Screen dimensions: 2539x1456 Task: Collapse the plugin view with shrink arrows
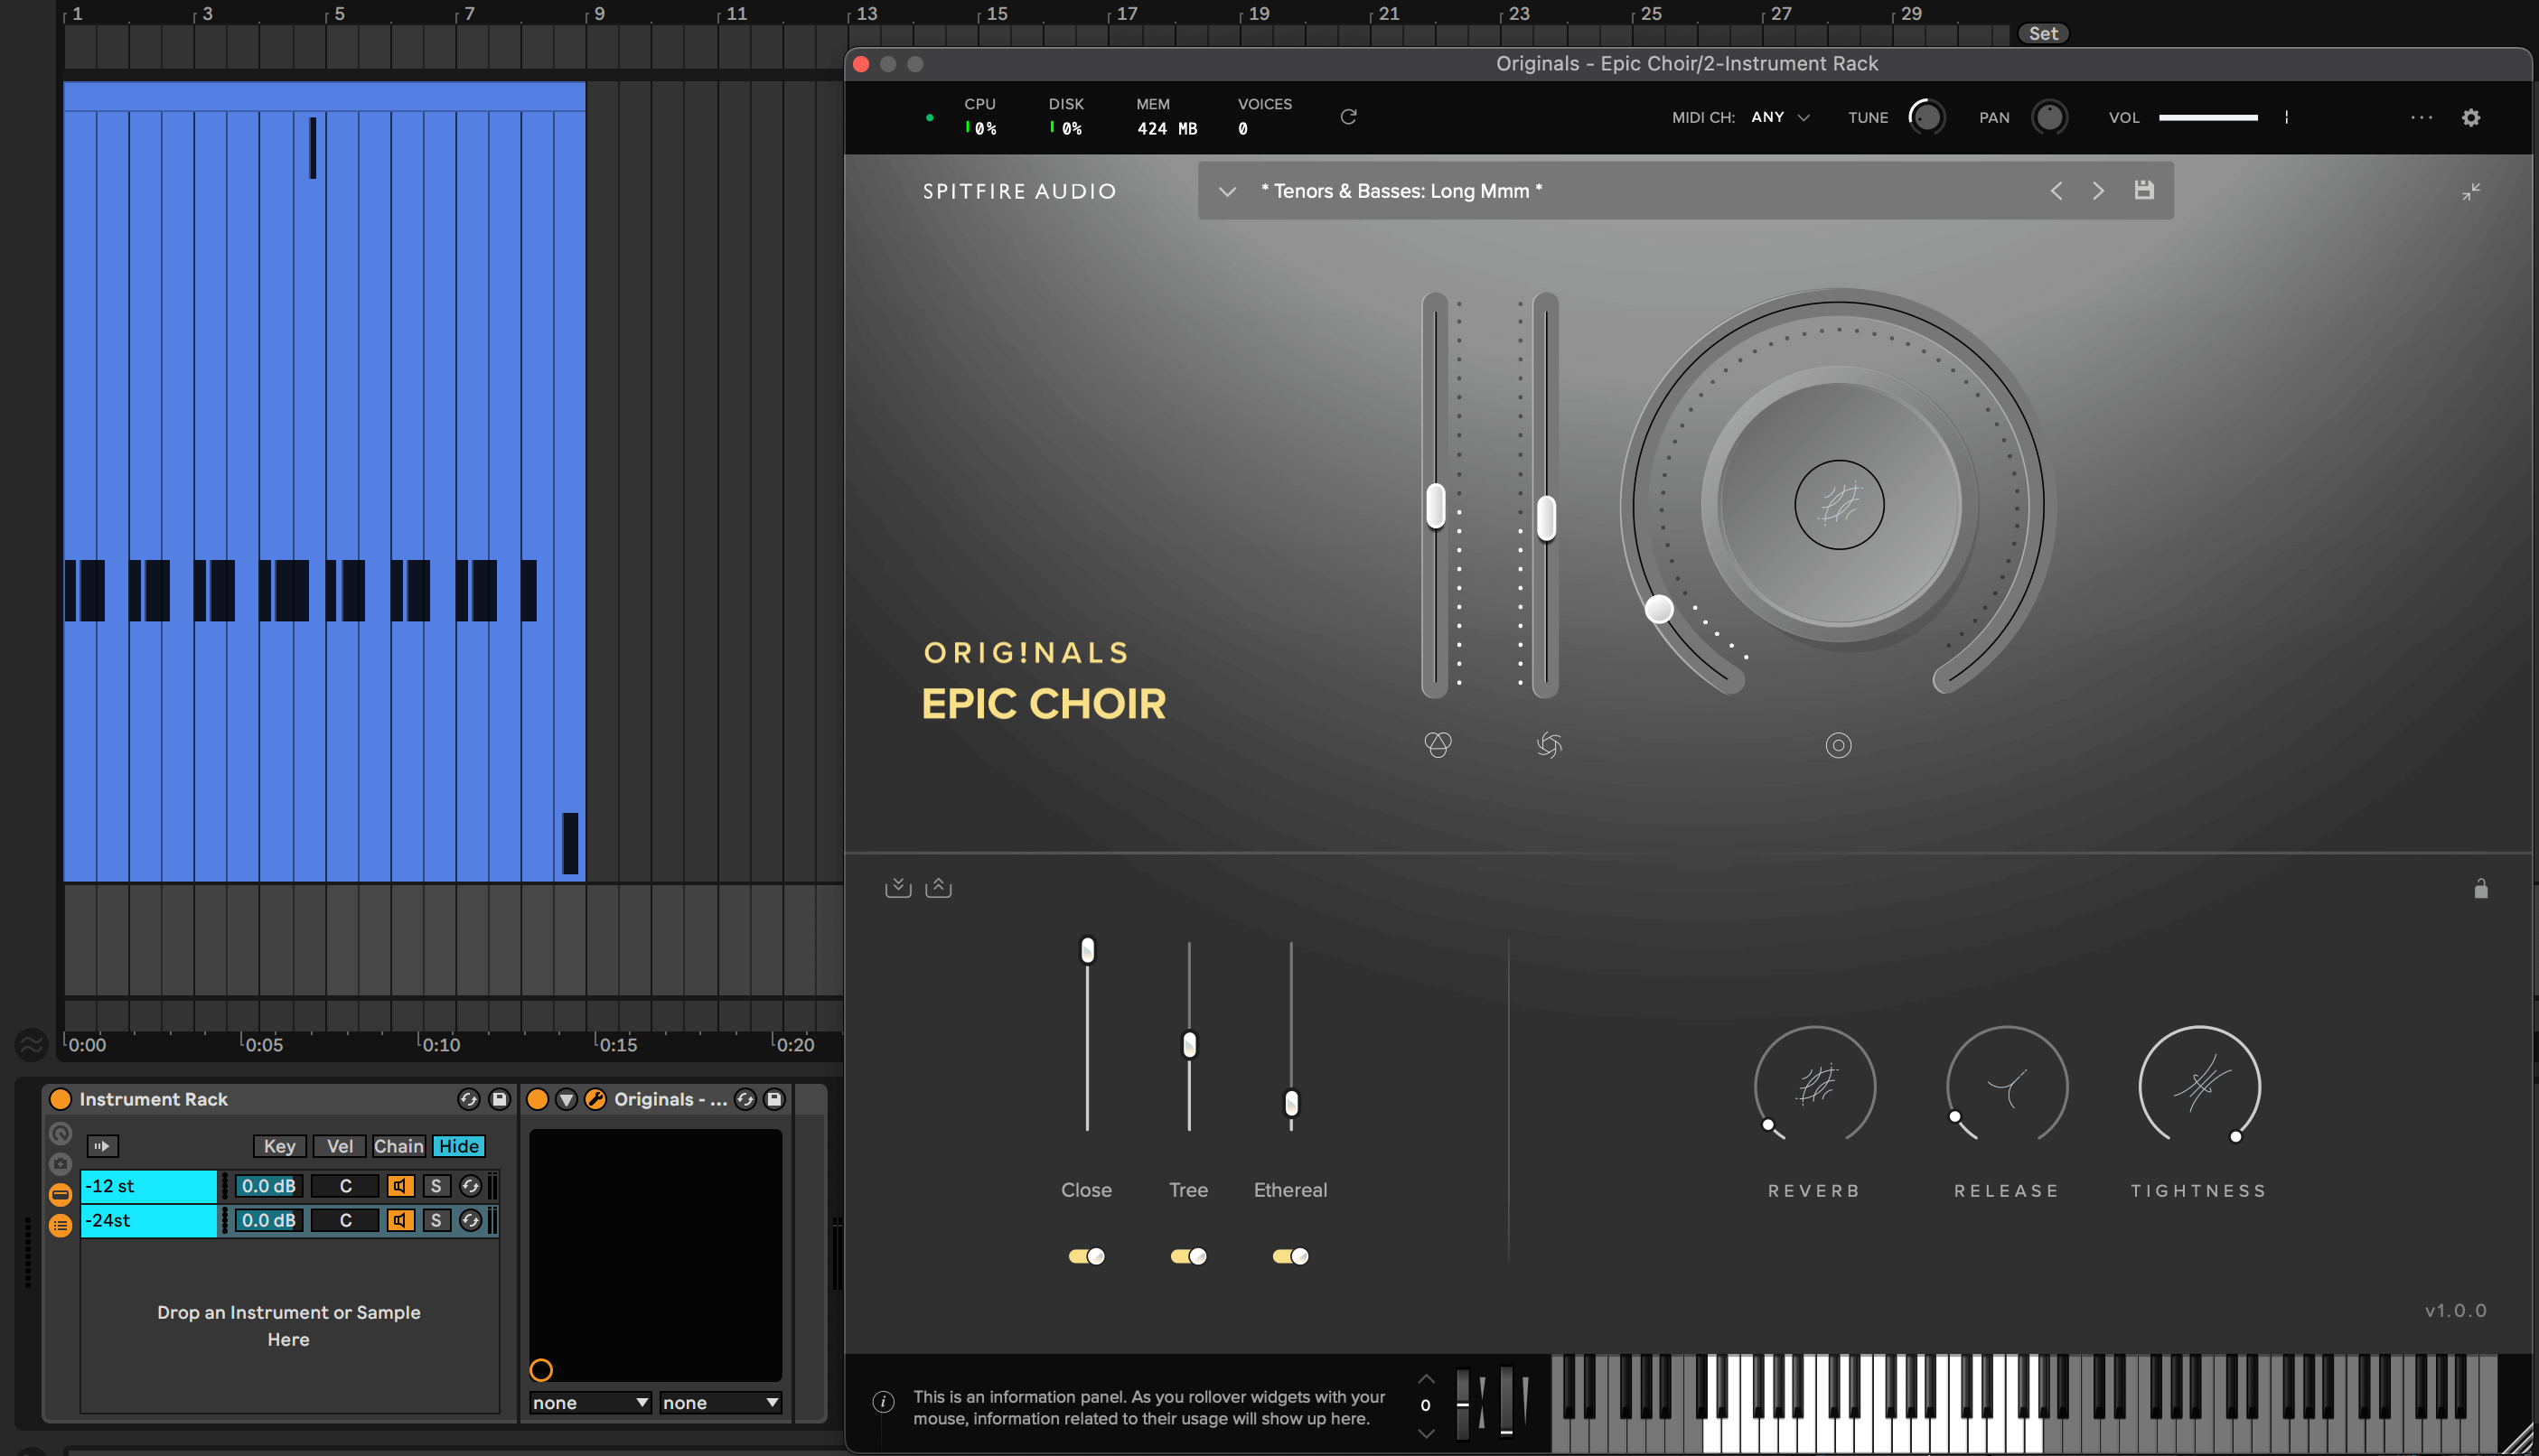pyautogui.click(x=2470, y=191)
